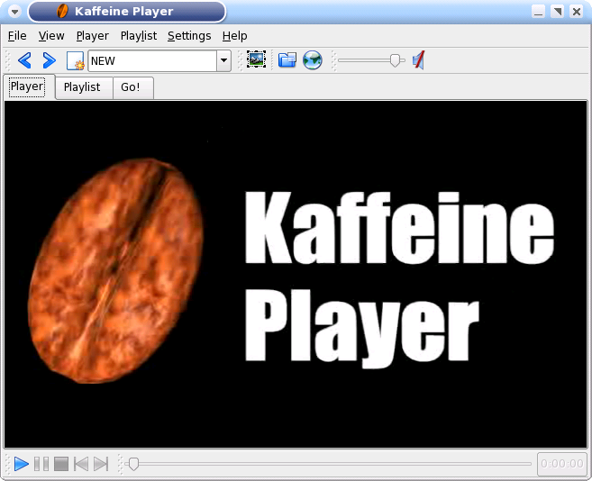Screen dimensions: 592x481
Task: Mute audio with the speaker icon
Action: (418, 60)
